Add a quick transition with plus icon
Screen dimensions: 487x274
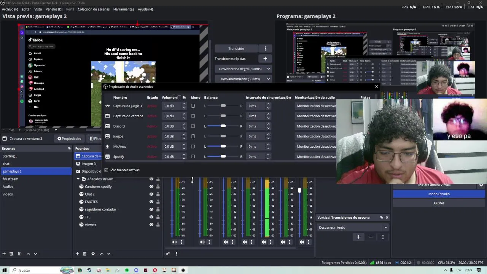point(265,59)
